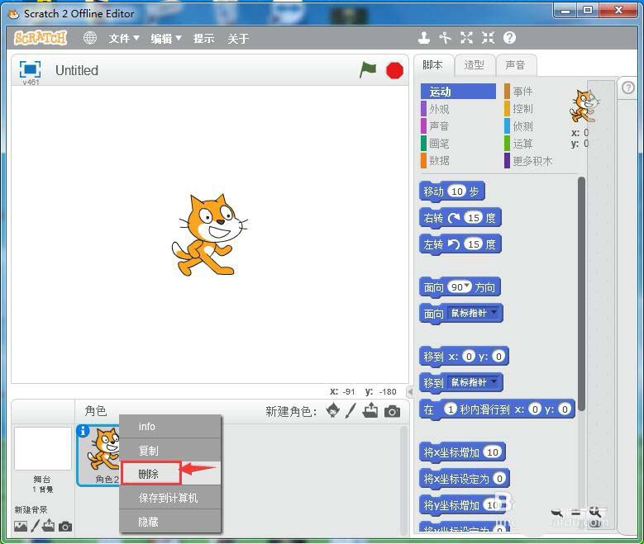644x544 pixels.
Task: Open tips panel question mark at right edge
Action: click(x=628, y=88)
